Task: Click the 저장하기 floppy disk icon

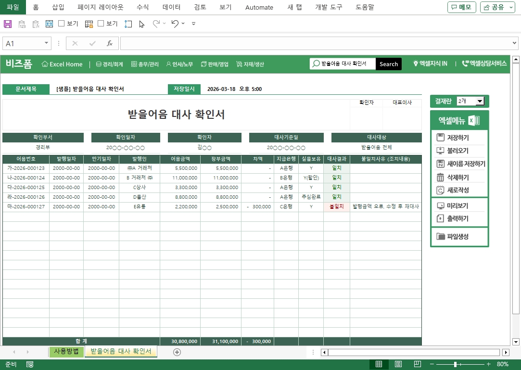Action: pos(440,138)
